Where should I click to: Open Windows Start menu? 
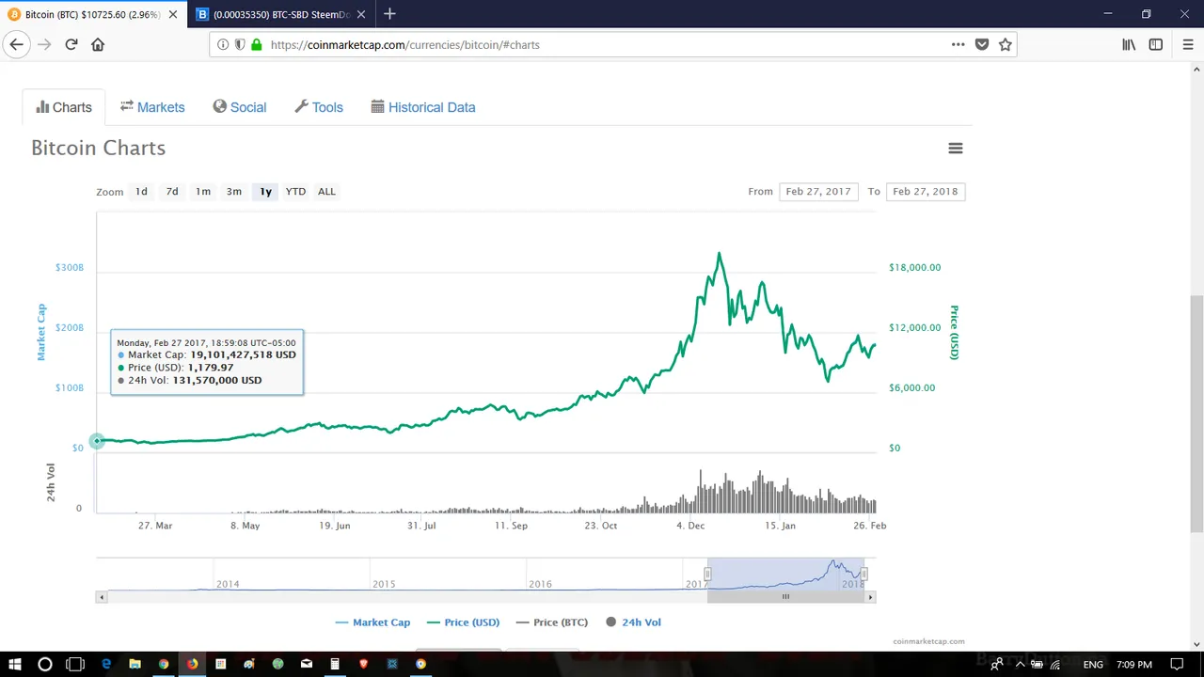pyautogui.click(x=15, y=664)
